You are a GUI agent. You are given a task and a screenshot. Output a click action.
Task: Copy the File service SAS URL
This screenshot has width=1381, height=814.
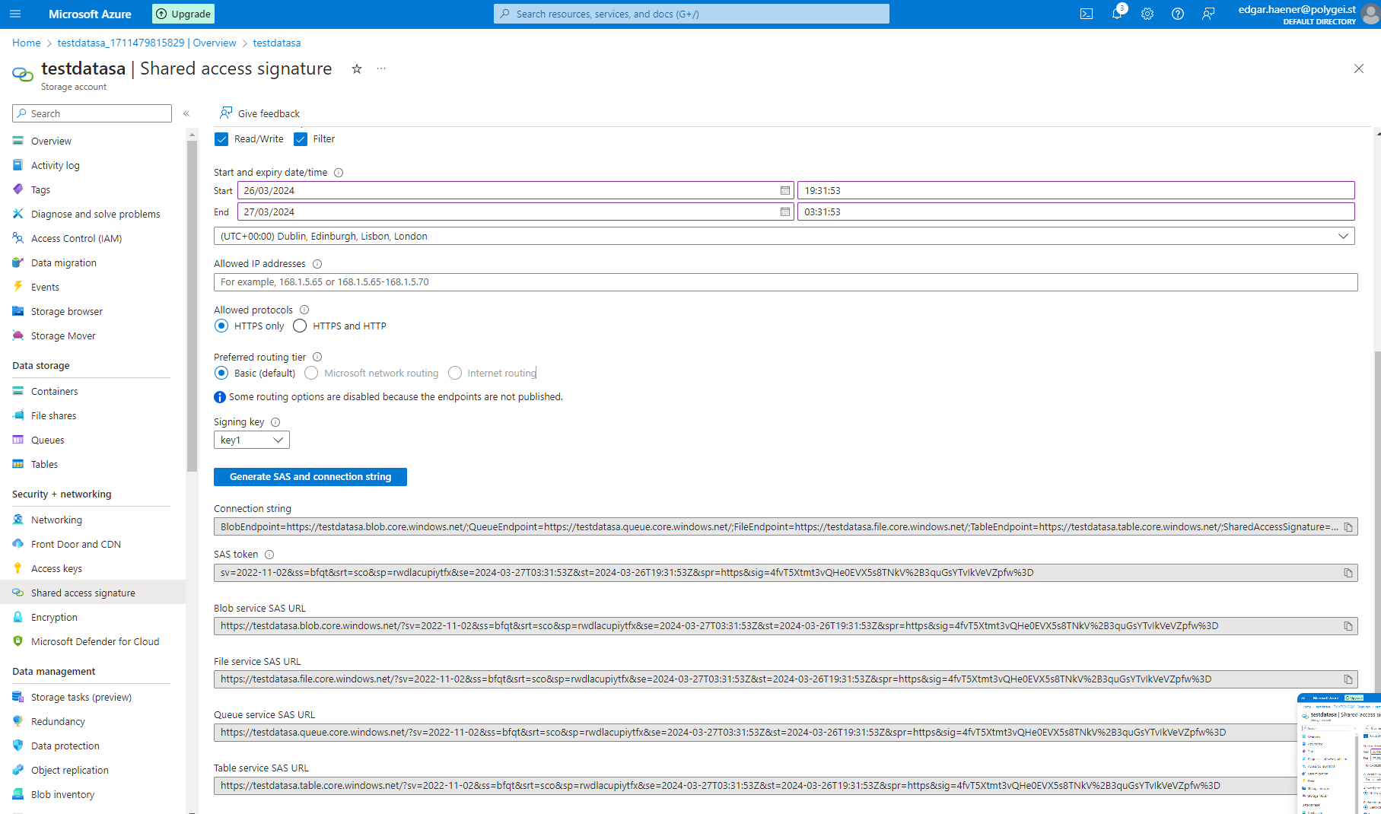pyautogui.click(x=1348, y=679)
